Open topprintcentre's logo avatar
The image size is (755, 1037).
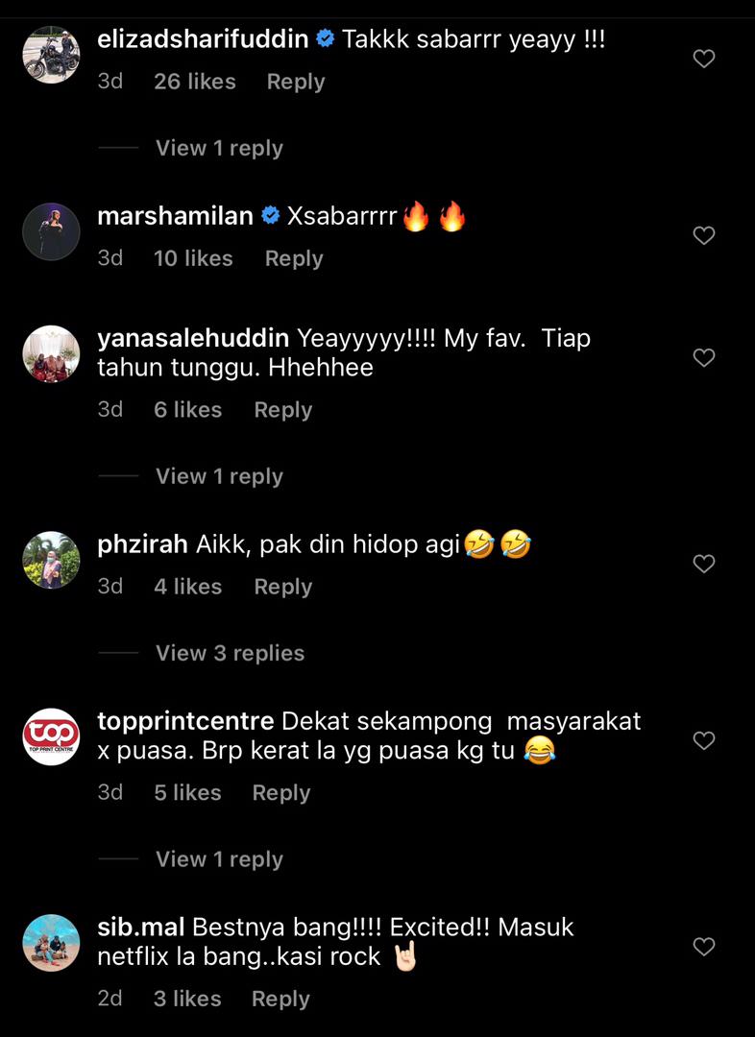tap(51, 736)
